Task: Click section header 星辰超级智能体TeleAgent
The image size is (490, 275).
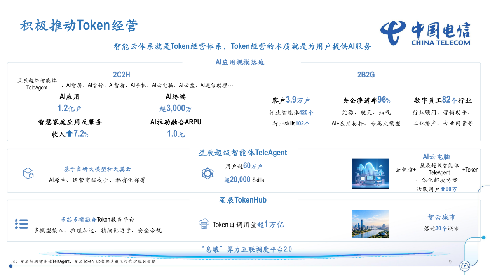Action: (x=243, y=153)
